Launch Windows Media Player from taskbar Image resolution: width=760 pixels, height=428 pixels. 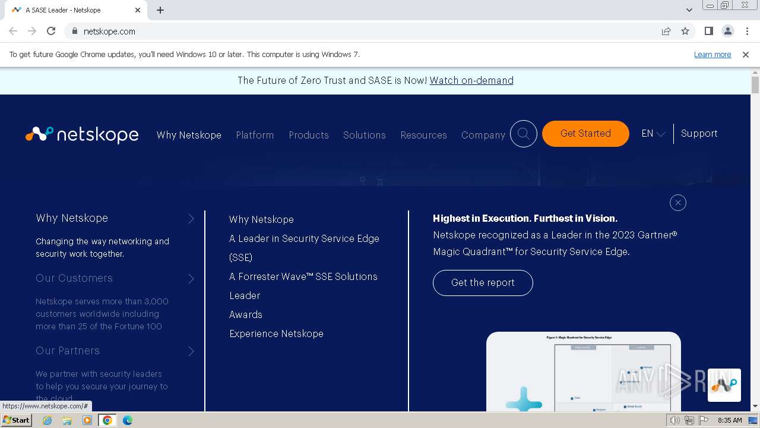[87, 420]
